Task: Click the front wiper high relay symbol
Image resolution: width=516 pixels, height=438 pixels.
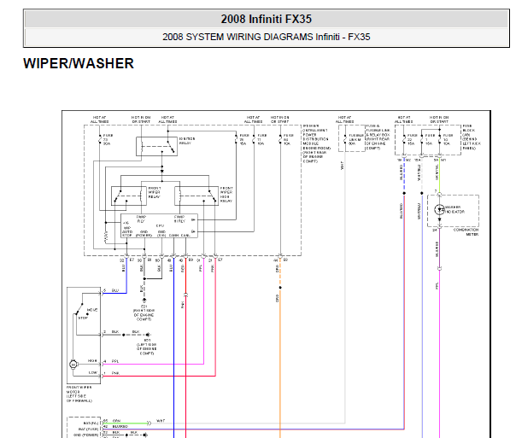Action: pyautogui.click(x=196, y=196)
